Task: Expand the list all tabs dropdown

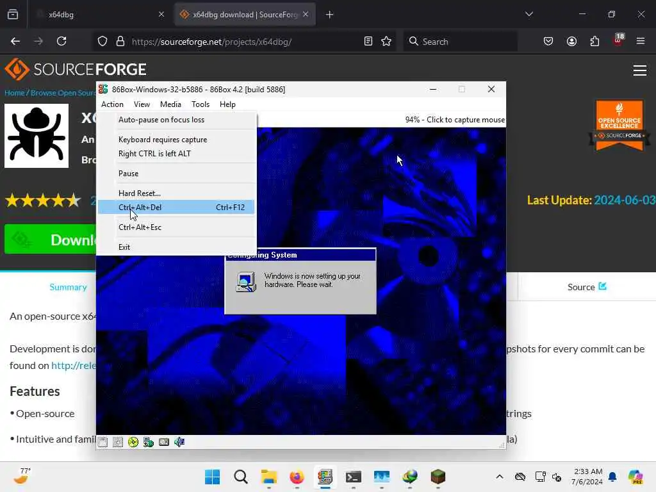Action: point(529,14)
